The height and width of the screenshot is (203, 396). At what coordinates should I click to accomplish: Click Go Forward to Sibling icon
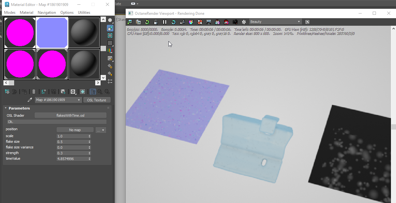pos(107,92)
